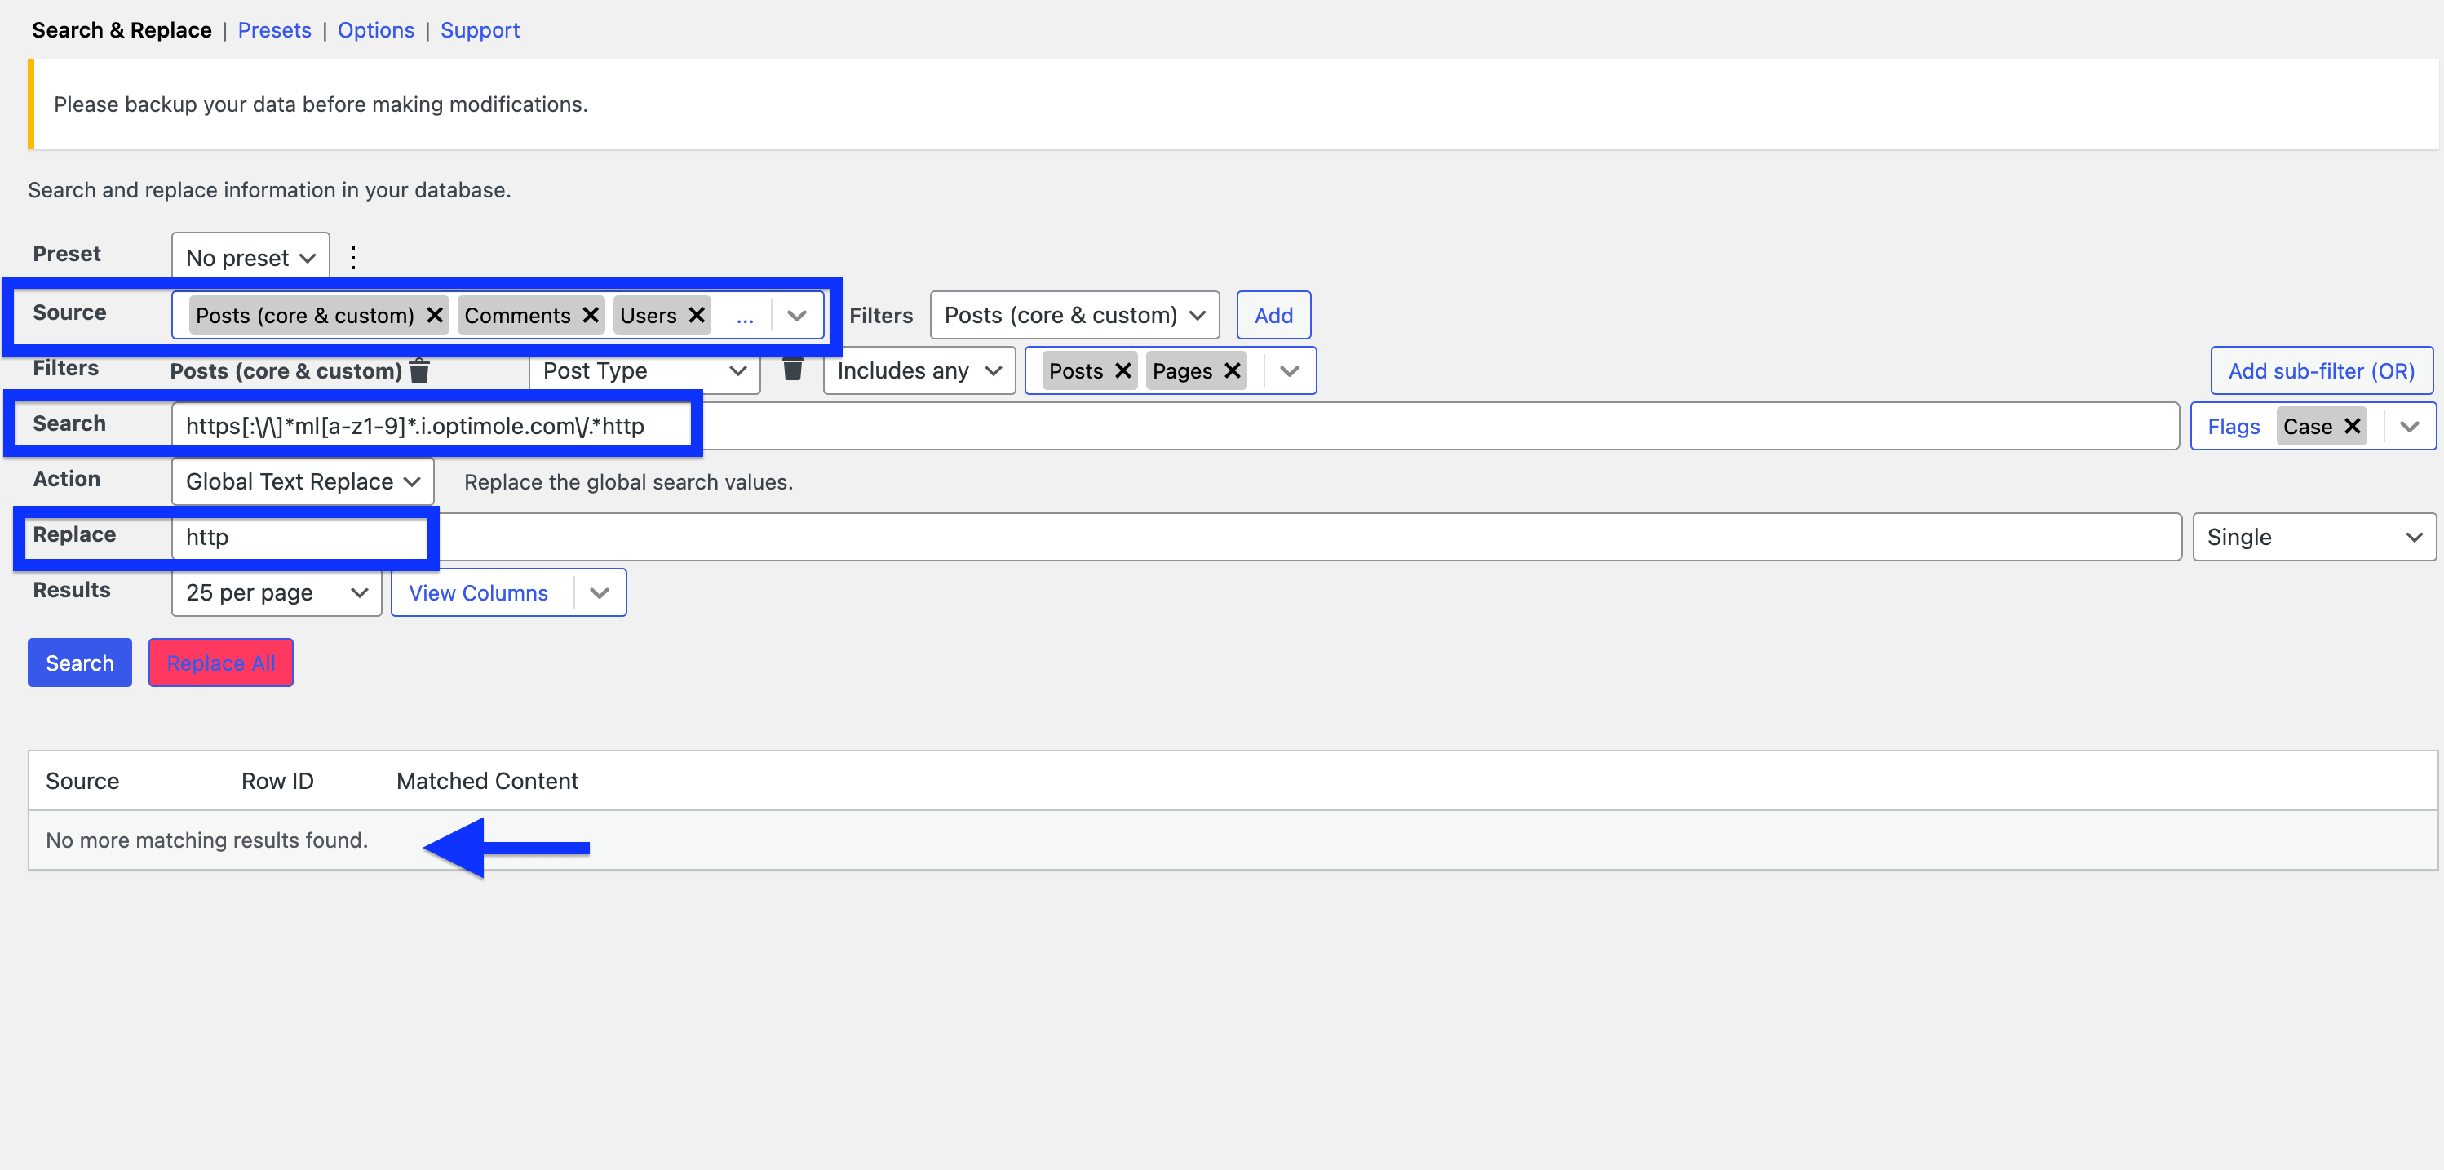Remove the Comments source tag
Image resolution: width=2444 pixels, height=1170 pixels.
(x=590, y=315)
